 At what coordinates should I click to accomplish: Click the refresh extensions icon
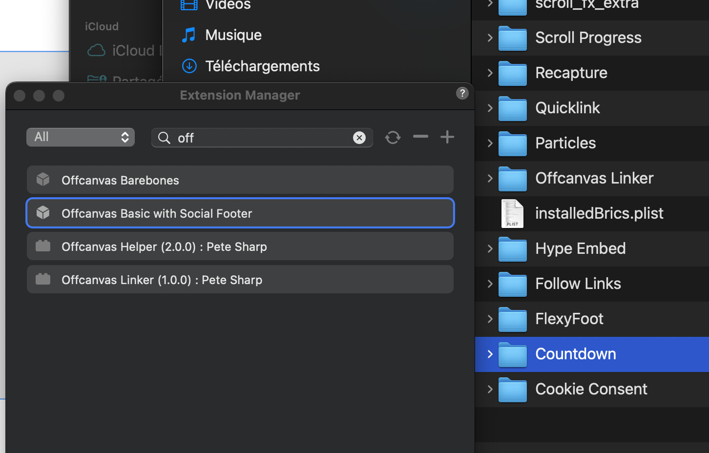(x=393, y=138)
